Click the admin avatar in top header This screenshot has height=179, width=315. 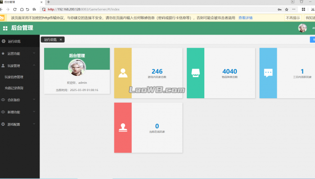(302, 28)
